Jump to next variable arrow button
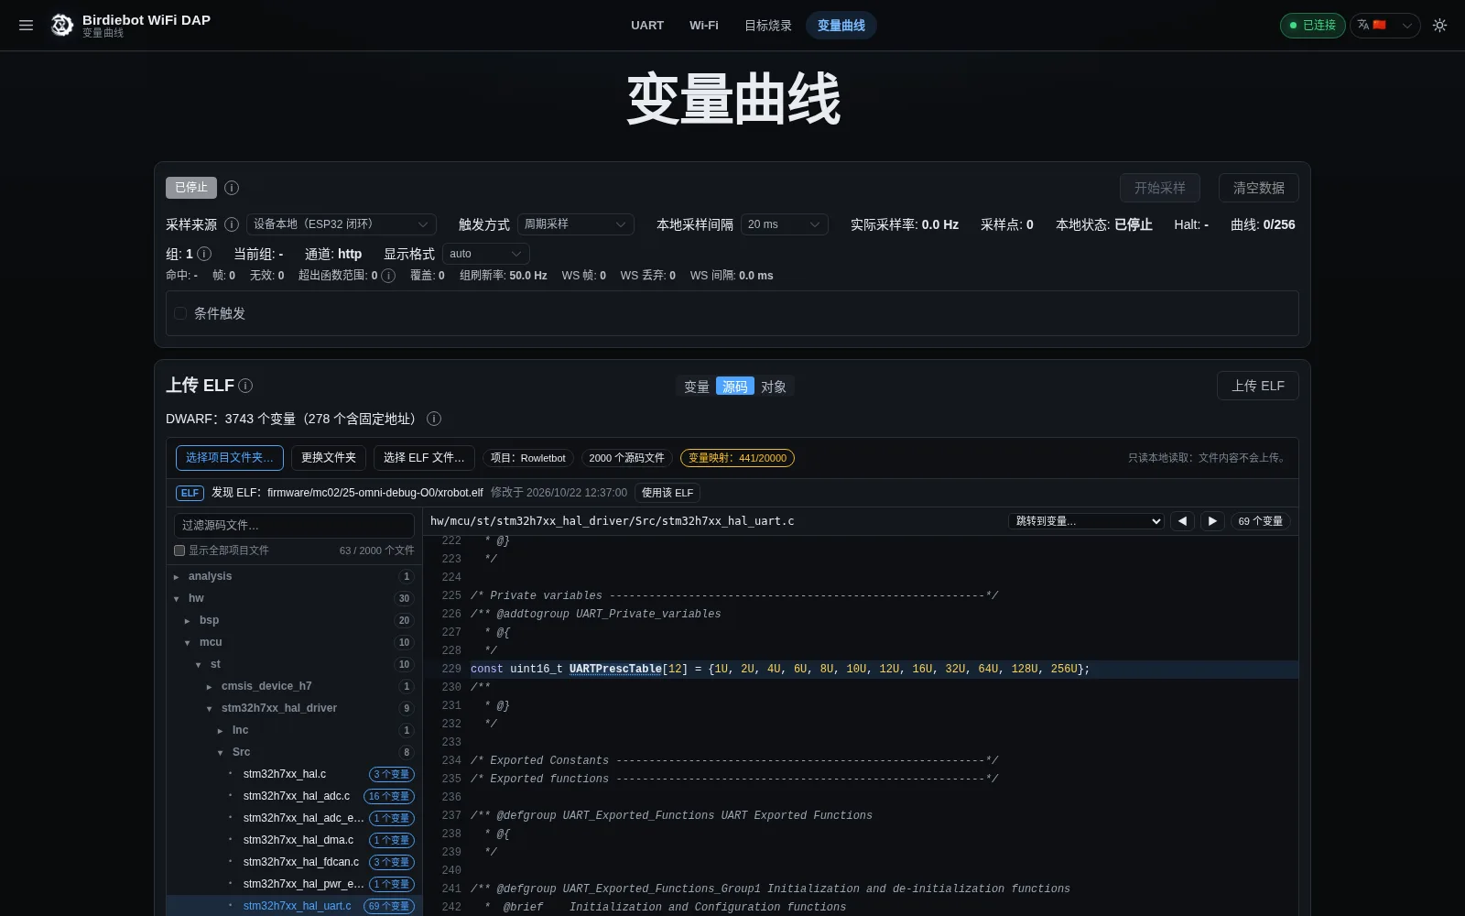1465x916 pixels. [1212, 521]
